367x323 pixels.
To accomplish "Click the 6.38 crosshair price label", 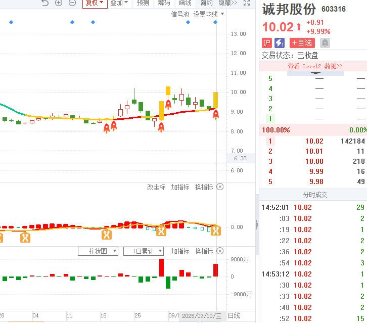I will coord(241,158).
